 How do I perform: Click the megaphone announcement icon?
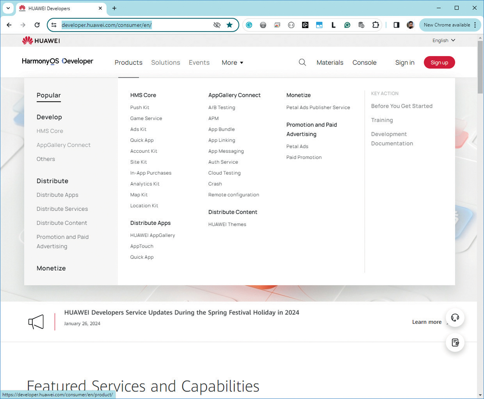36,322
